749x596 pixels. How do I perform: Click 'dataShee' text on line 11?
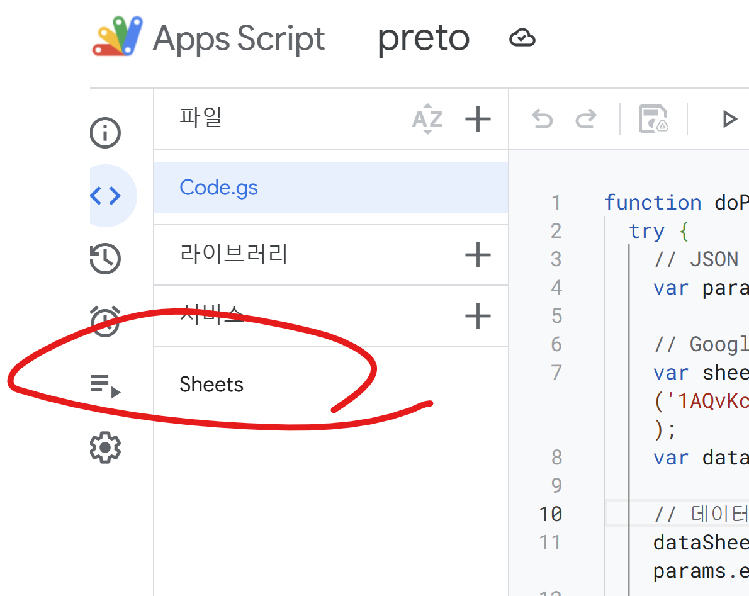click(x=701, y=543)
